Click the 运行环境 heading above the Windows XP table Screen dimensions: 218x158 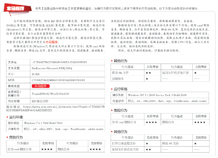click(x=120, y=89)
